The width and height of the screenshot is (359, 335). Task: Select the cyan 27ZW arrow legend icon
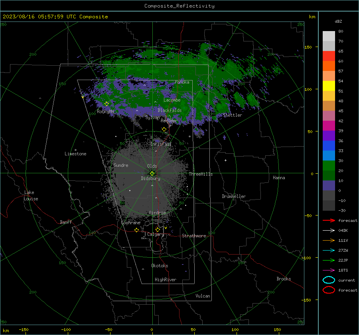329,251
